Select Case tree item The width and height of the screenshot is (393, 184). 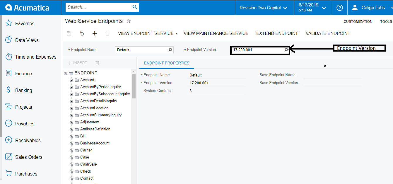point(85,157)
